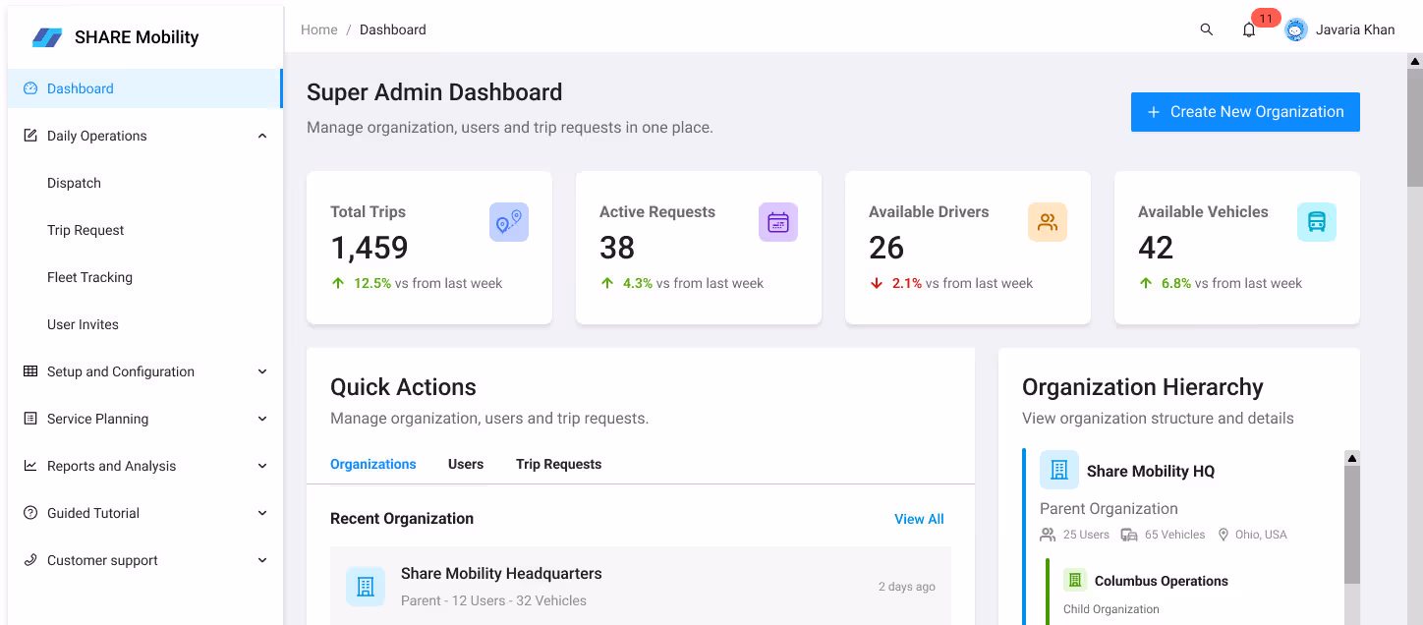
Task: Open User Invites page
Action: (x=83, y=324)
